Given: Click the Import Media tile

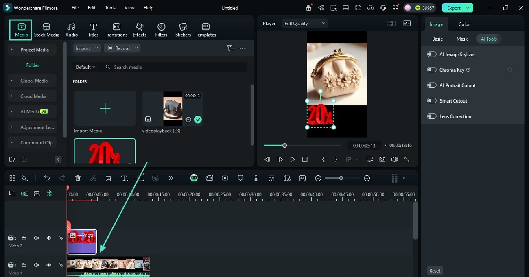Looking at the screenshot, I should [x=105, y=108].
